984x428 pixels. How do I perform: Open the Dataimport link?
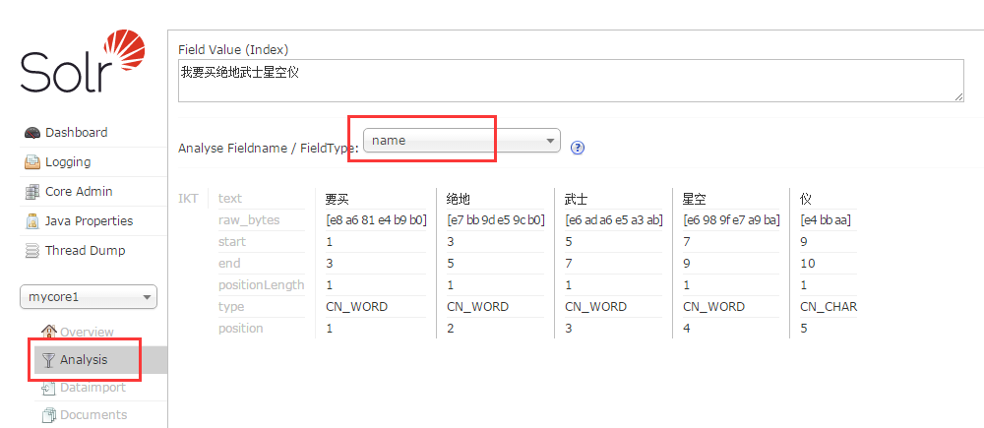[92, 388]
